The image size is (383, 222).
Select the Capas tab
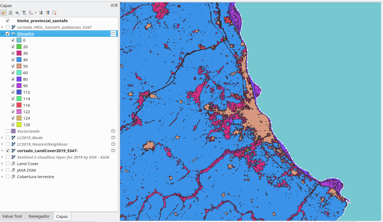click(62, 216)
